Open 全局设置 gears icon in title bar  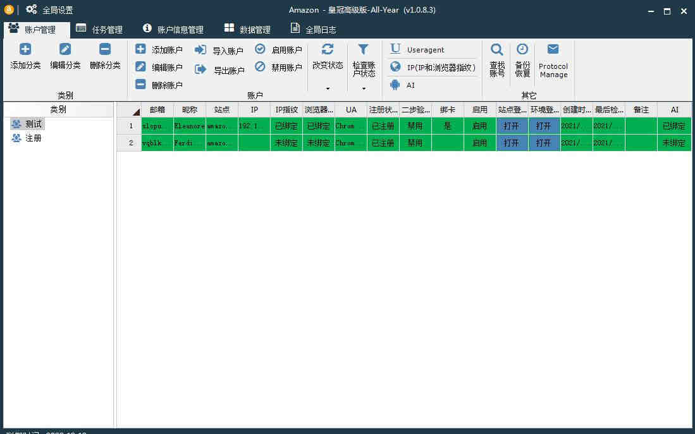point(31,9)
